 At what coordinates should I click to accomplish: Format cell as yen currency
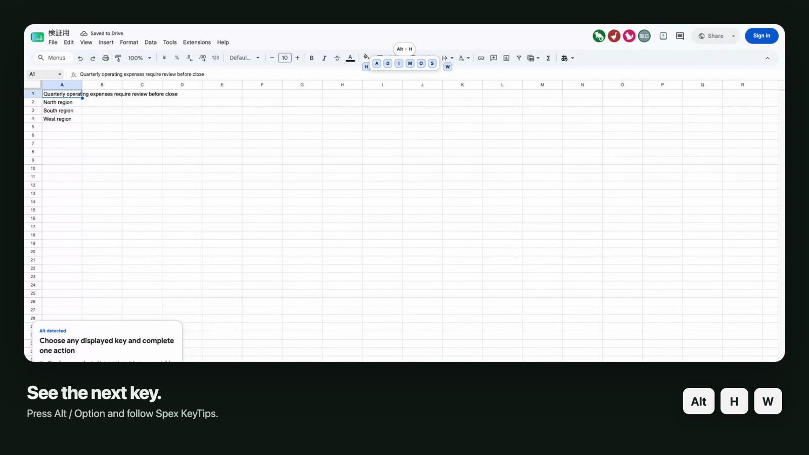coord(164,58)
